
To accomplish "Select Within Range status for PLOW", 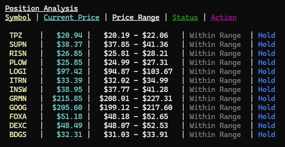I will click(215, 62).
